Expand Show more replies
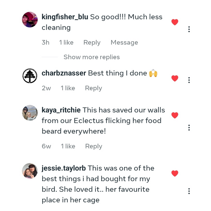Viewport: 211px width, 211px height. pyautogui.click(x=91, y=57)
